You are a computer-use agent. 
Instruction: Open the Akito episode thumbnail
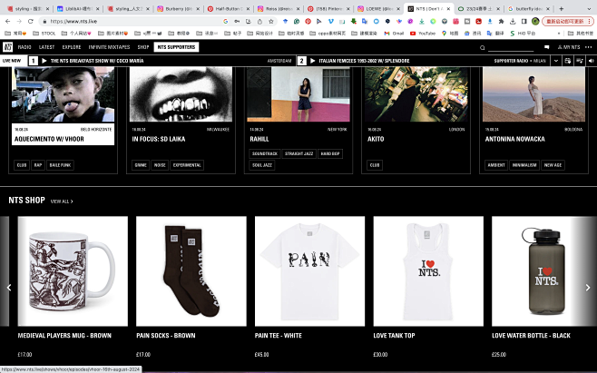coord(416,94)
